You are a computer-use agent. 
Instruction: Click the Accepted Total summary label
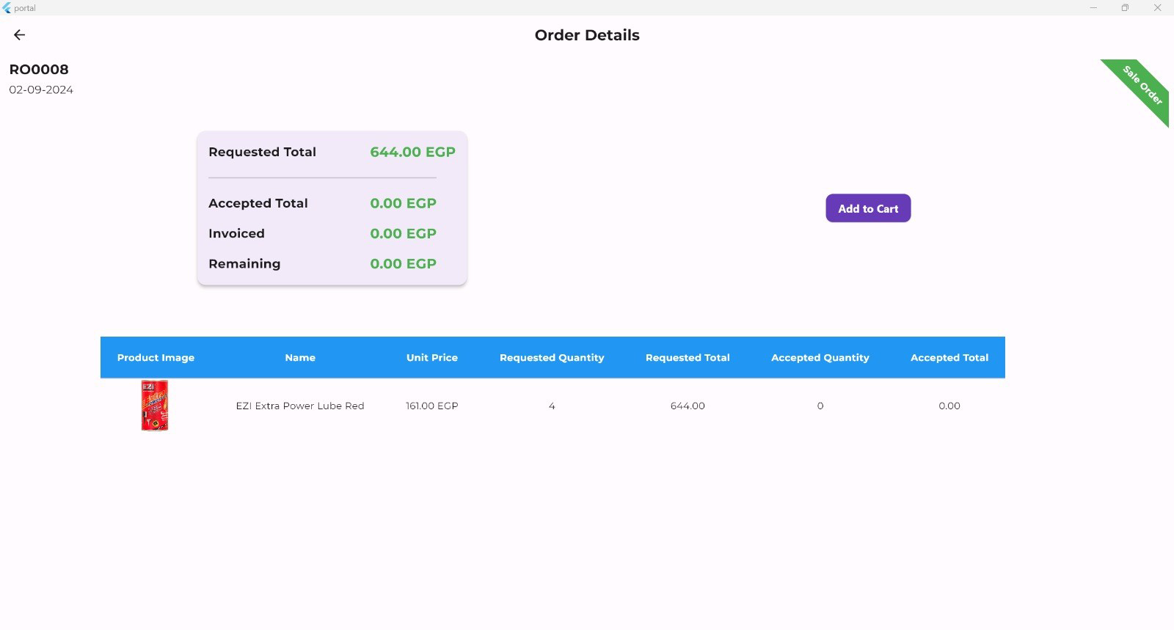pos(258,203)
